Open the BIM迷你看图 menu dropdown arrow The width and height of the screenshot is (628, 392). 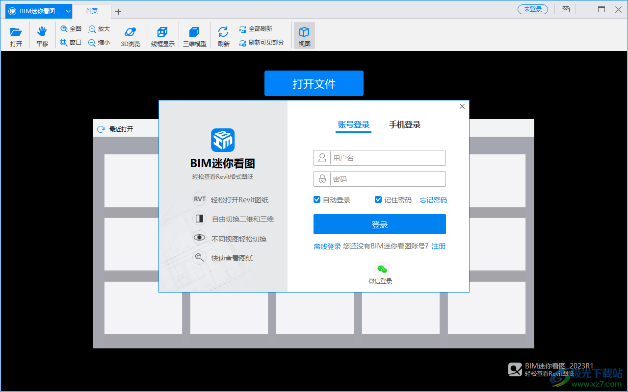pos(68,11)
